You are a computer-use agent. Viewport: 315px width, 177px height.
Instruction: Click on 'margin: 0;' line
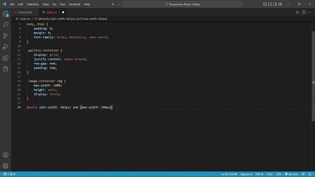42,33
